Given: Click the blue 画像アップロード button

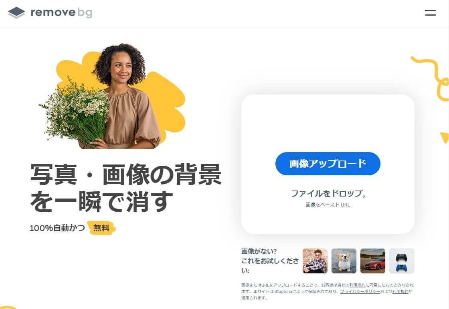Looking at the screenshot, I should click(328, 163).
